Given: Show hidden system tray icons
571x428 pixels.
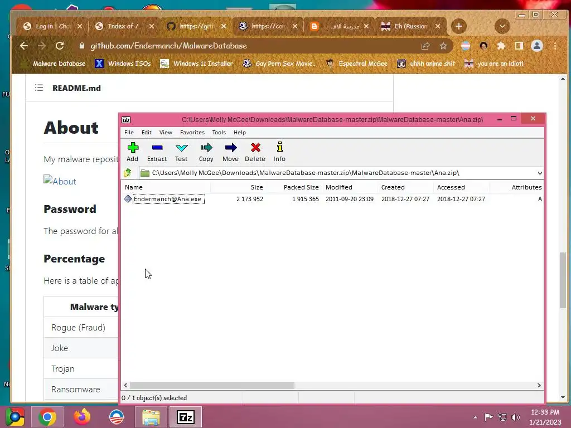Looking at the screenshot, I should click(x=475, y=417).
